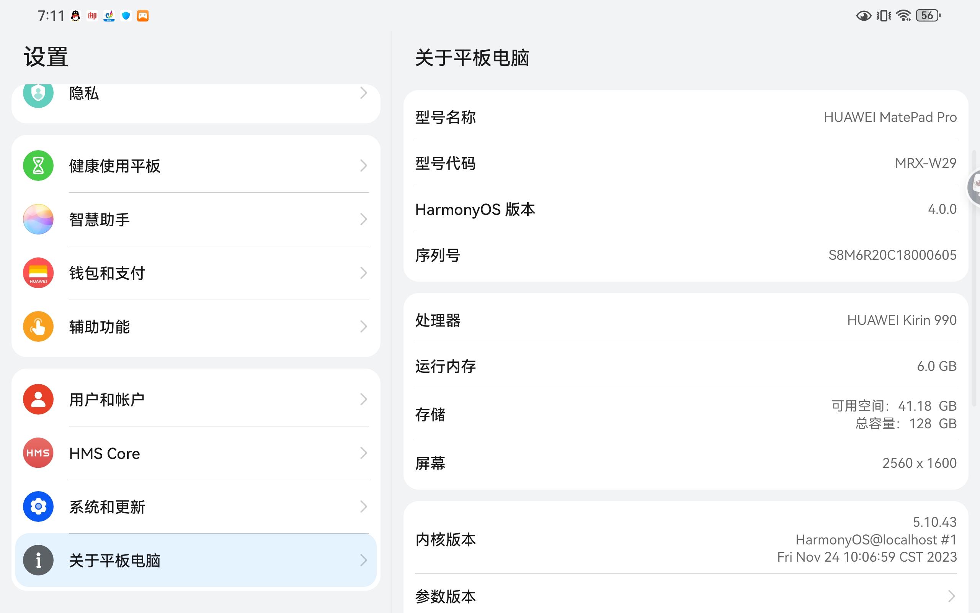Open chevron on 智慧助手 row
The width and height of the screenshot is (980, 613).
[364, 219]
